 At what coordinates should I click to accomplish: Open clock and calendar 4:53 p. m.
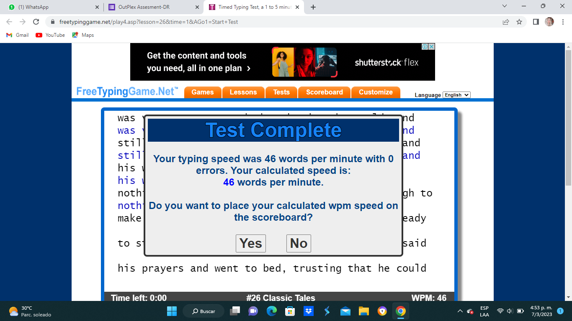(x=541, y=311)
